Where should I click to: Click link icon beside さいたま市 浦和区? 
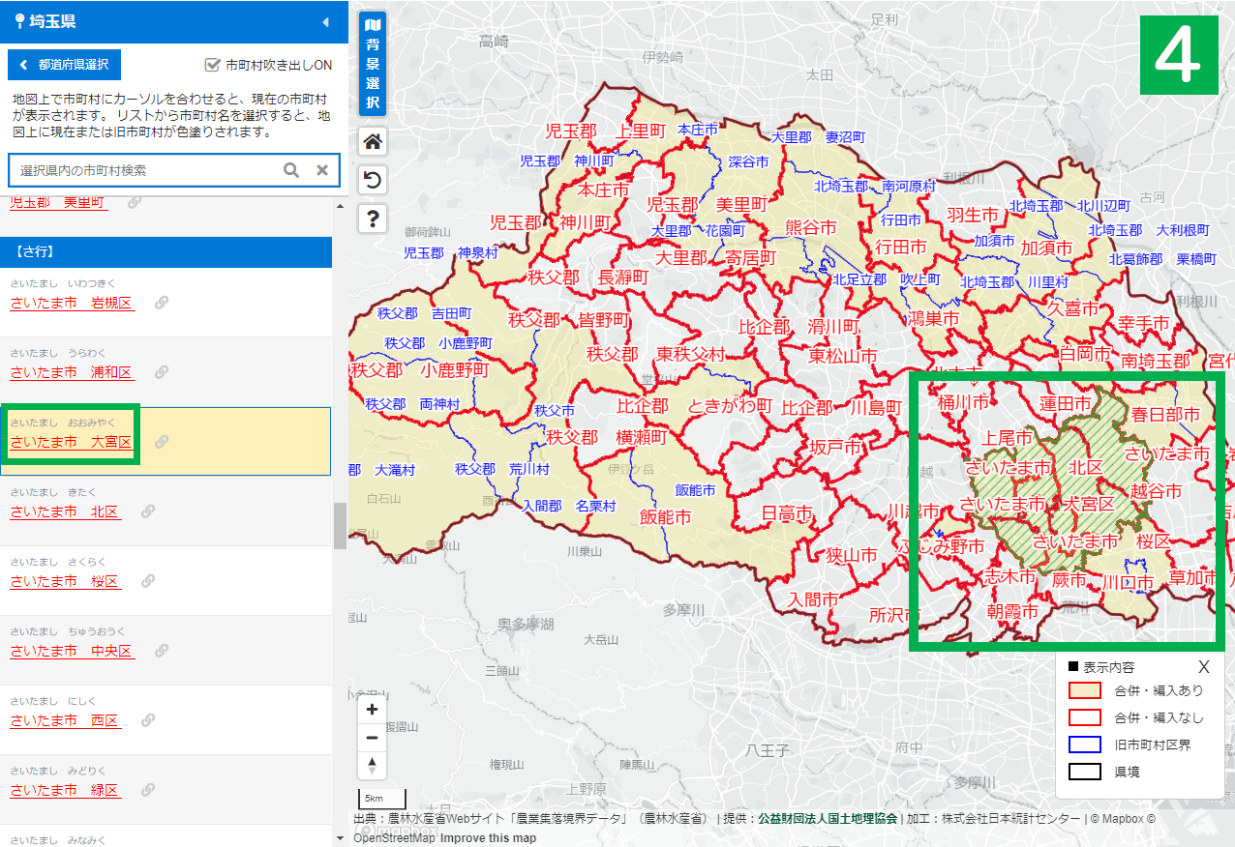[x=162, y=372]
